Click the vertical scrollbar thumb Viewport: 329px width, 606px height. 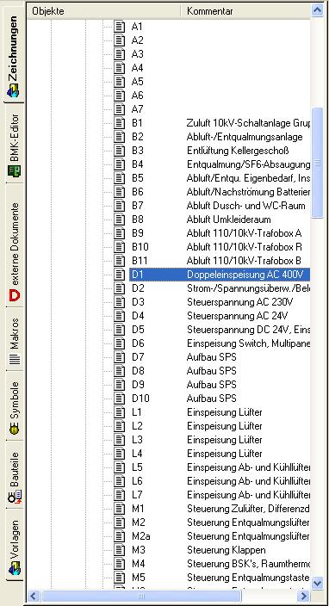pyautogui.click(x=318, y=163)
